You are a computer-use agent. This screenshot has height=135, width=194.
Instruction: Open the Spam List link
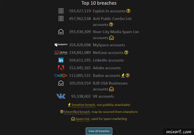tap(82, 119)
